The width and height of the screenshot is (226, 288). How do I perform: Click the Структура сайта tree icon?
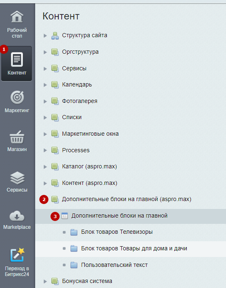(x=55, y=36)
